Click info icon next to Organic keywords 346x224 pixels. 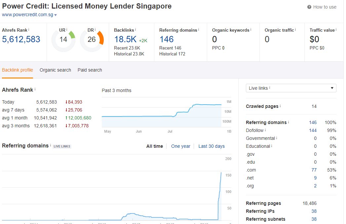pyautogui.click(x=251, y=30)
